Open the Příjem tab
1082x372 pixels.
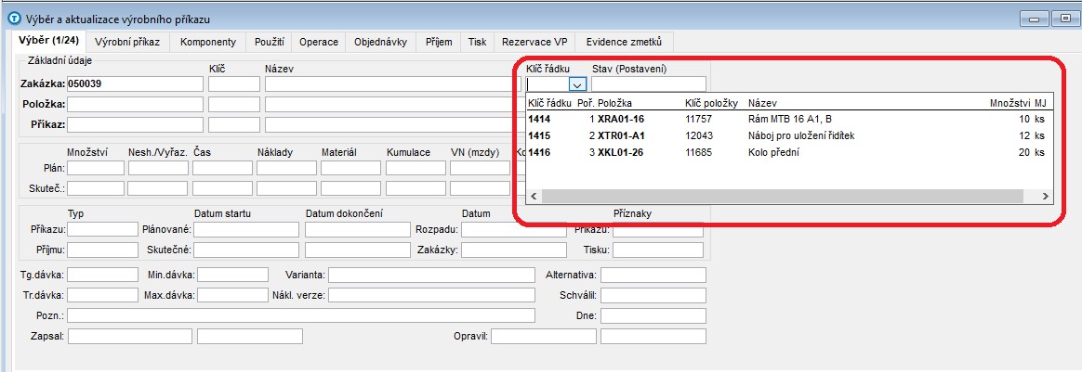438,42
